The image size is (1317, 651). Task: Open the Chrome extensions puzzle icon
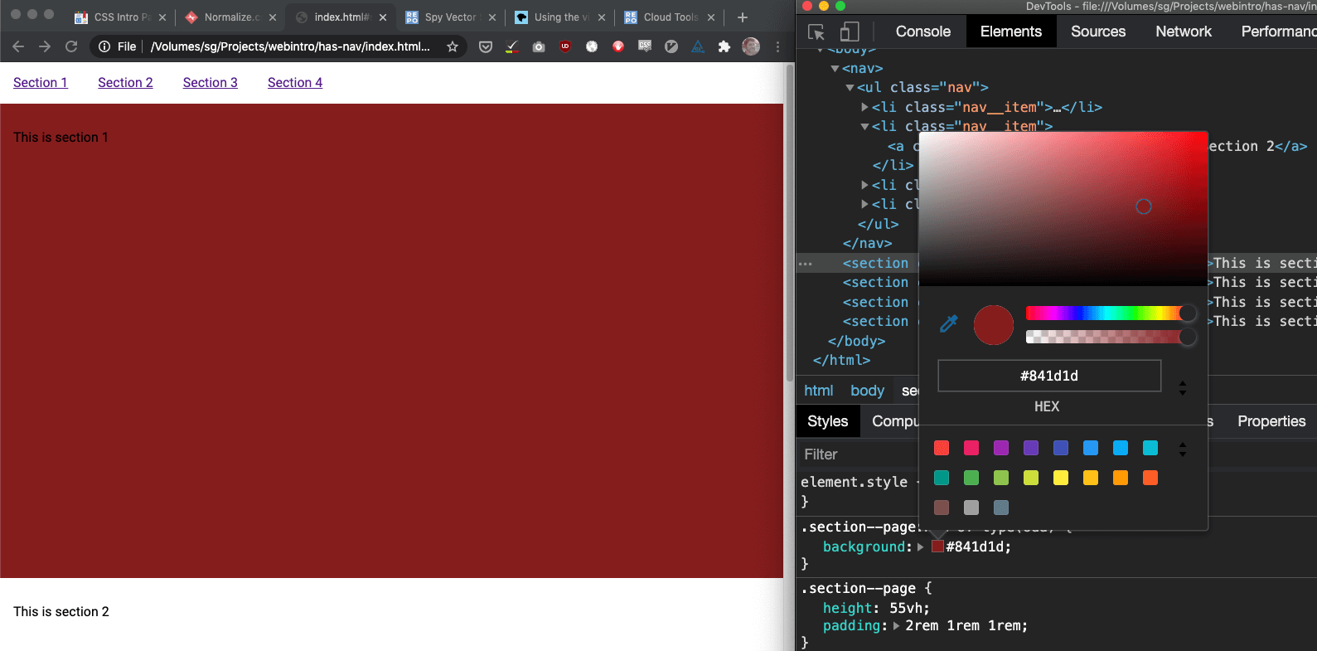coord(724,46)
